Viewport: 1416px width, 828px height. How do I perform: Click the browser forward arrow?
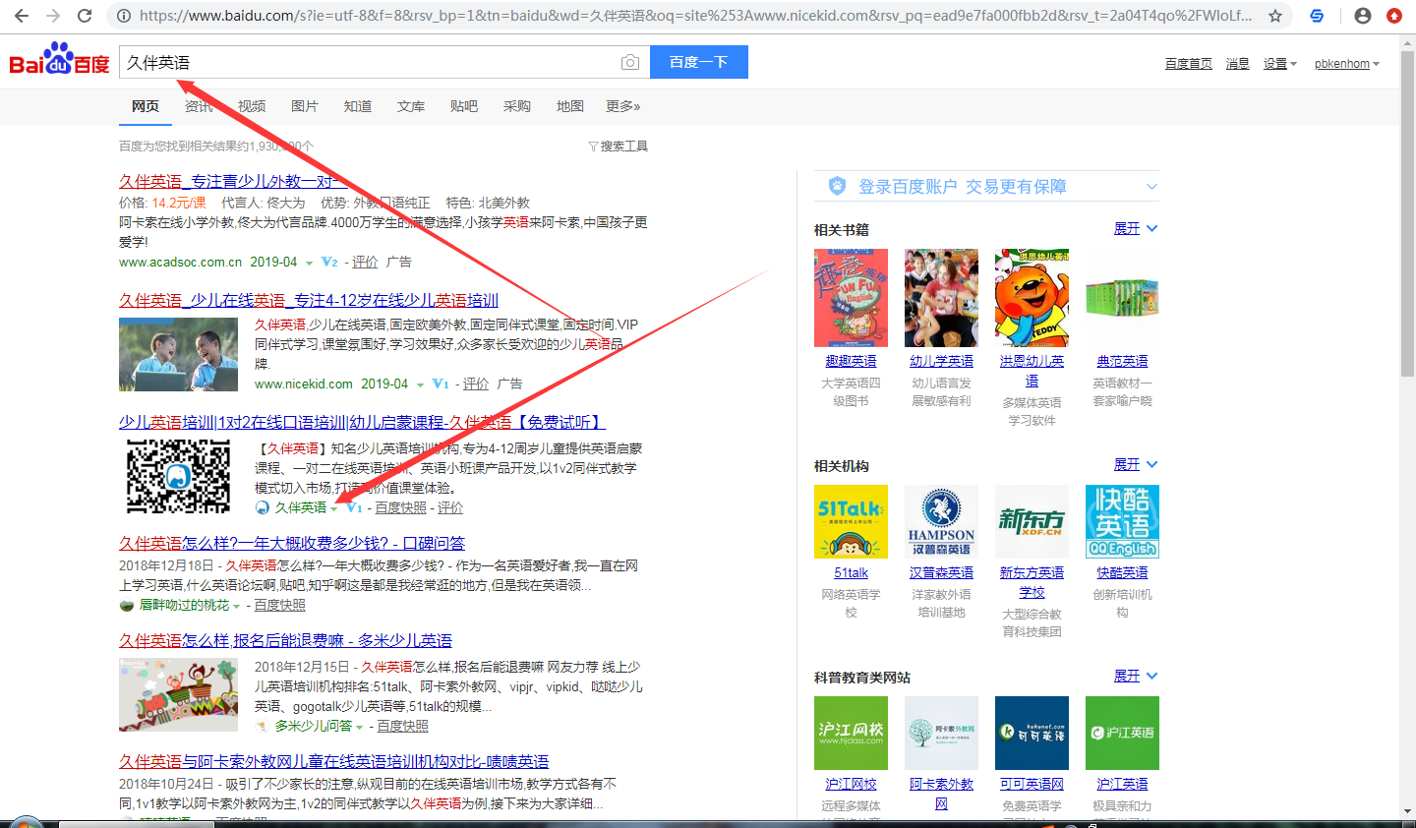coord(53,16)
